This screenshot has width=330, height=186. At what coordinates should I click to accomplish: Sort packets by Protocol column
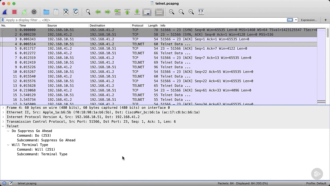tap(139, 26)
